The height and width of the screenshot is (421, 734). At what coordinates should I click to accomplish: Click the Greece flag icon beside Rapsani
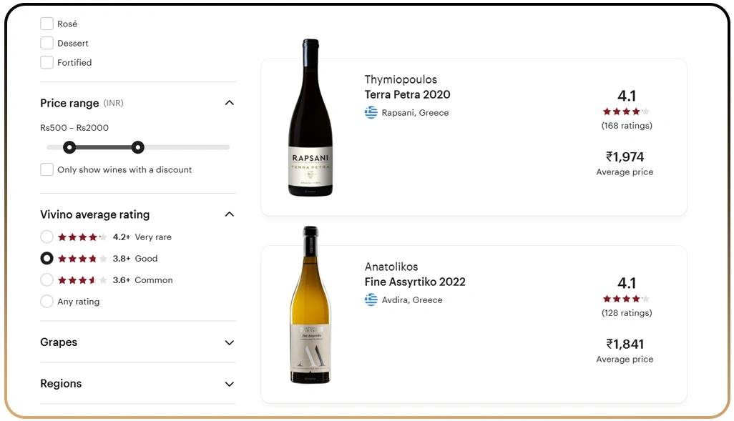[371, 113]
